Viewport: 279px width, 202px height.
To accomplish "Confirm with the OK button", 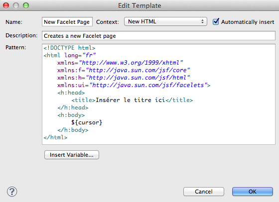I will coord(252,192).
